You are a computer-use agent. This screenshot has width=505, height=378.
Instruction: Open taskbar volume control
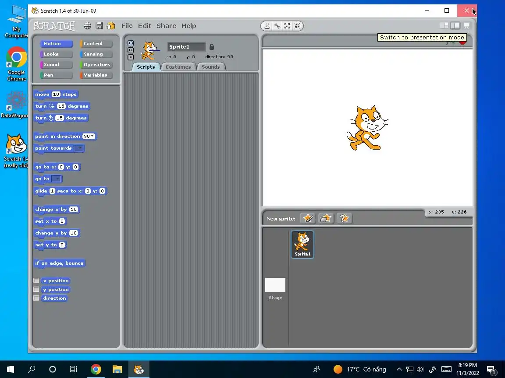tap(420, 369)
